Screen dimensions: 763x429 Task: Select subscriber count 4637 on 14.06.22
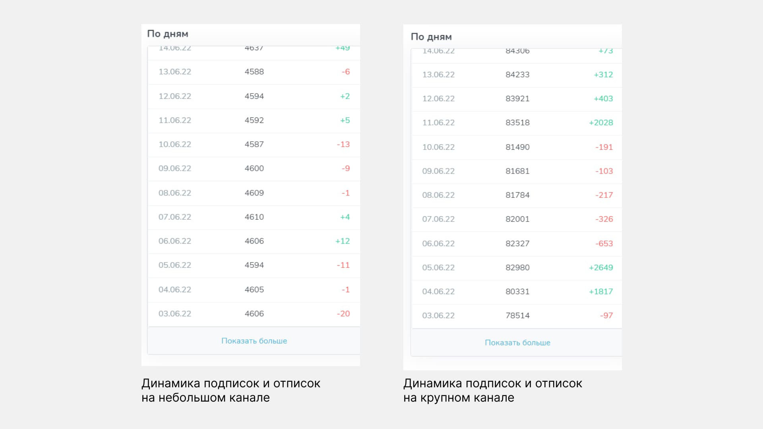[254, 47]
